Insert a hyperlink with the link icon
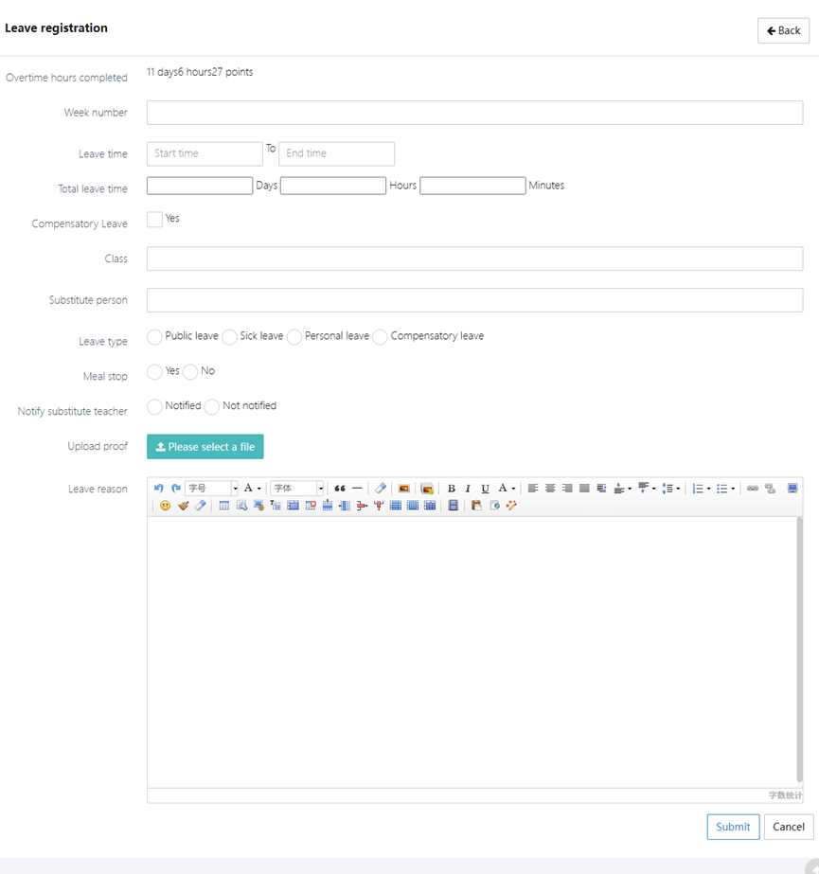Image resolution: width=819 pixels, height=874 pixels. click(x=753, y=489)
